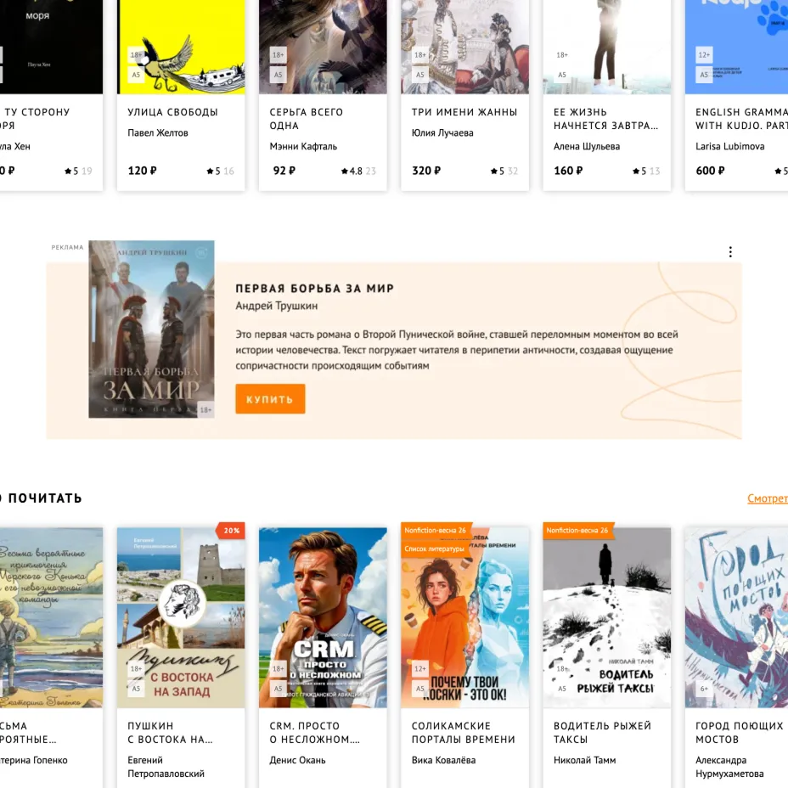Open the Серьга всего одна cover
This screenshot has width=788, height=788.
(x=323, y=47)
